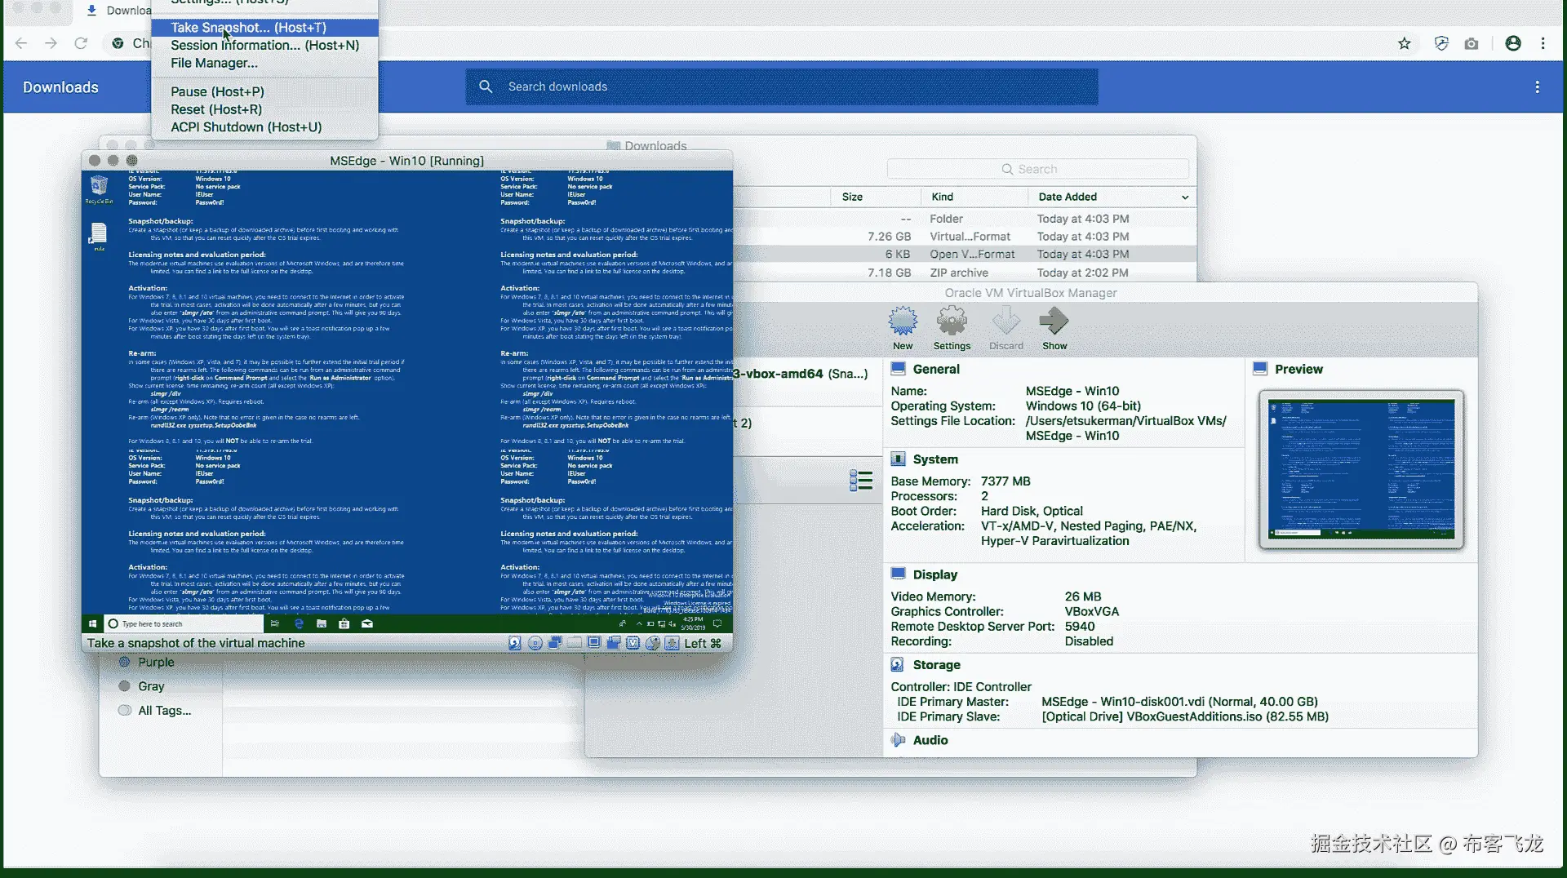Image resolution: width=1567 pixels, height=878 pixels.
Task: Choose ACPI Shutdown from the menu
Action: coord(264,127)
